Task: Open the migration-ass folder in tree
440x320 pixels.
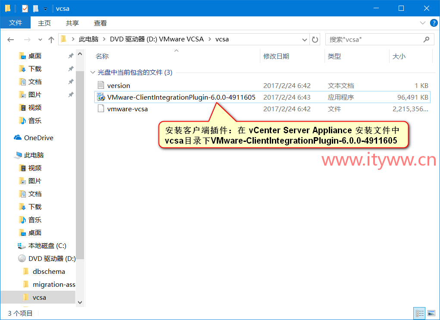Action: [x=54, y=284]
